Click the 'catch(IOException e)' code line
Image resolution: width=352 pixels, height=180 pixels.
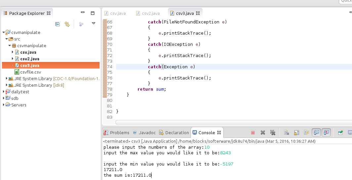tap(174, 44)
